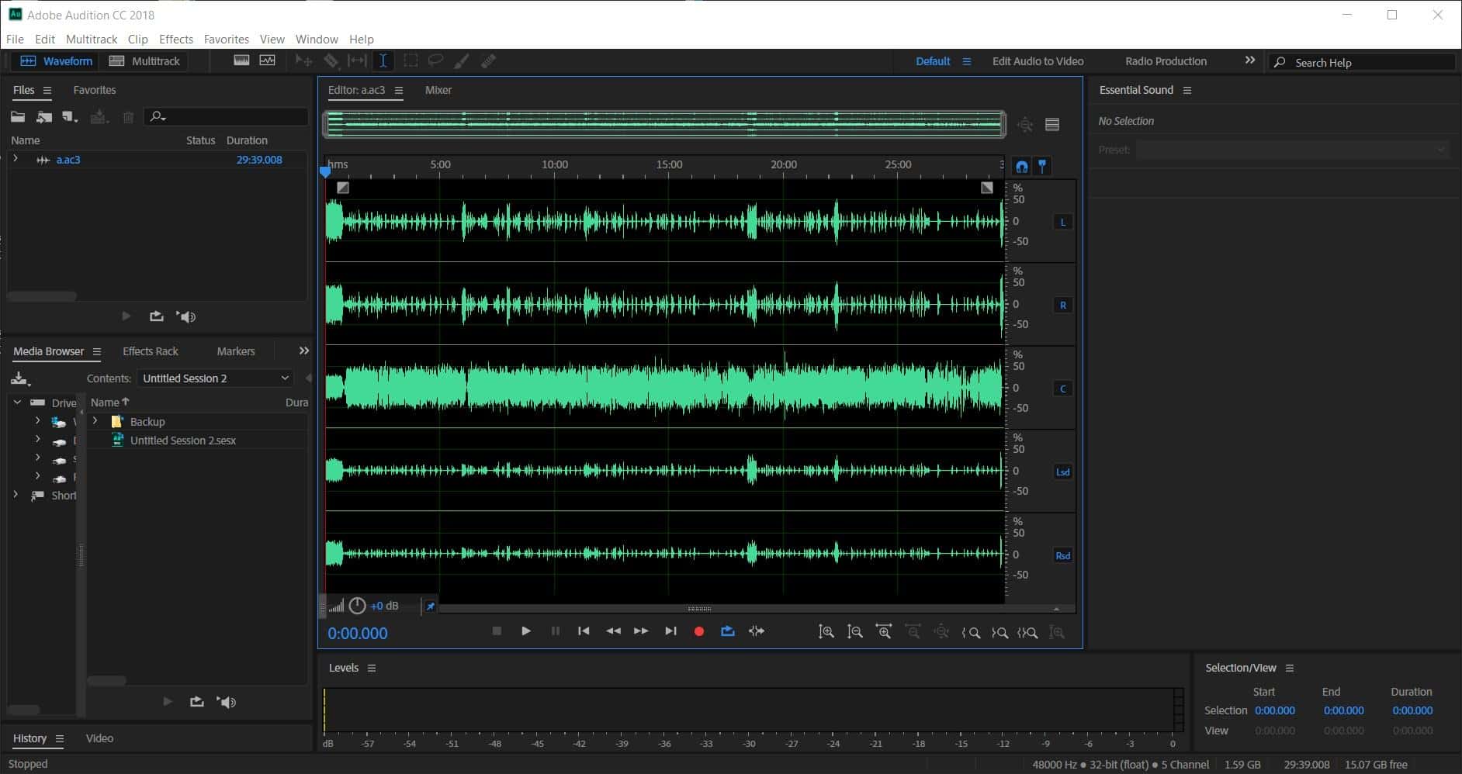The image size is (1462, 774).
Task: Switch to the Effects Rack tab
Action: click(150, 351)
